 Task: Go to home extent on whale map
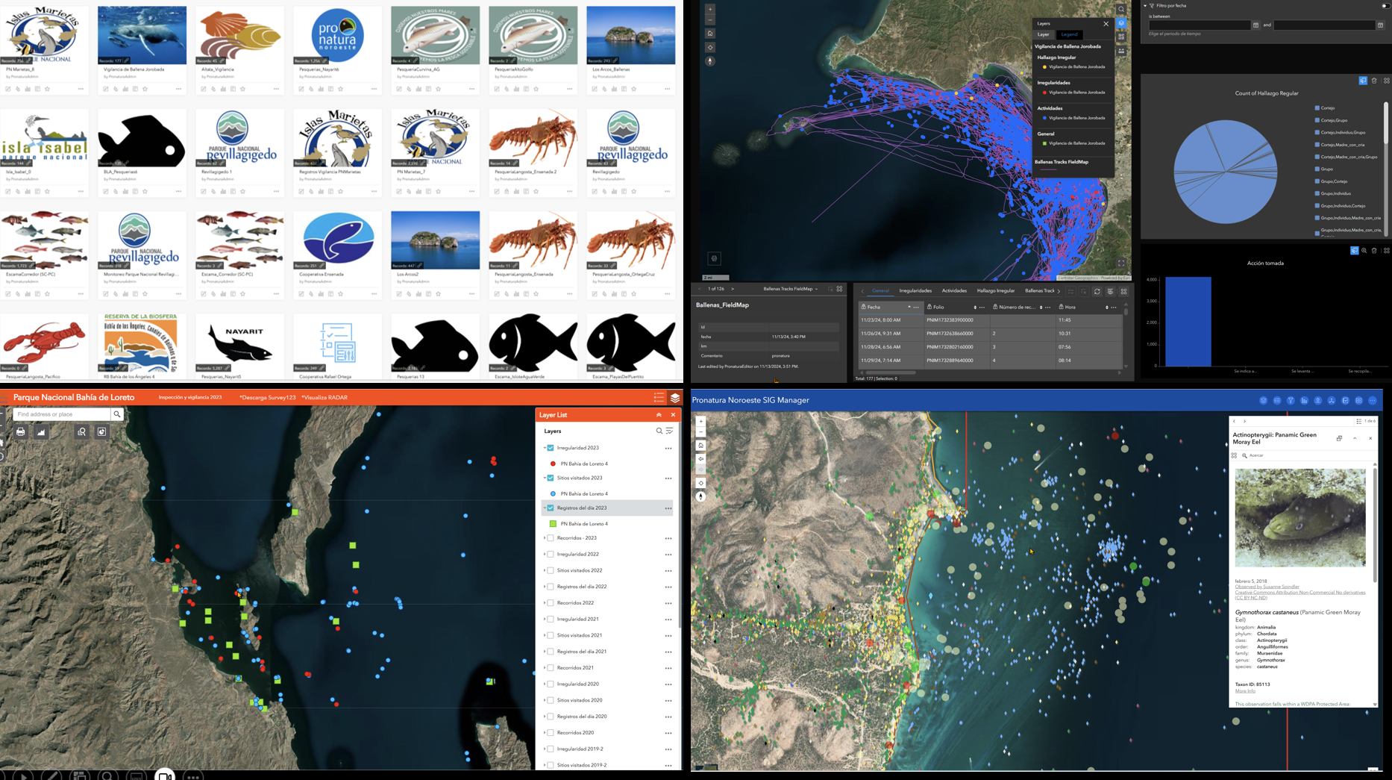(710, 34)
